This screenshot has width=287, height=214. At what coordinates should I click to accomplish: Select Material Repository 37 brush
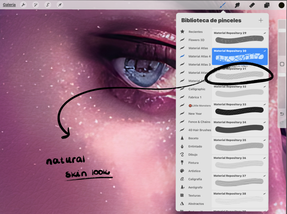point(240,181)
